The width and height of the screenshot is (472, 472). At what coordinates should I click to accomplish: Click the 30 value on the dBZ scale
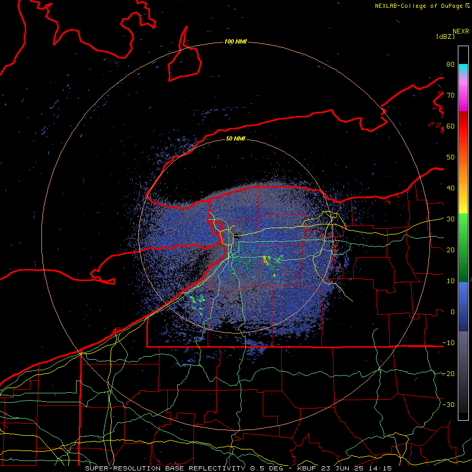click(450, 219)
